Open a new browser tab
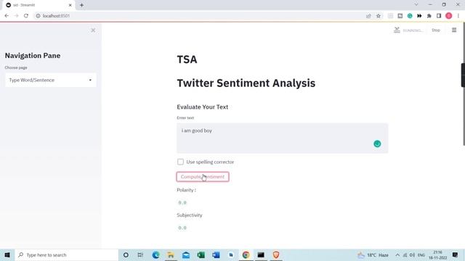This screenshot has width=465, height=261. 81,5
